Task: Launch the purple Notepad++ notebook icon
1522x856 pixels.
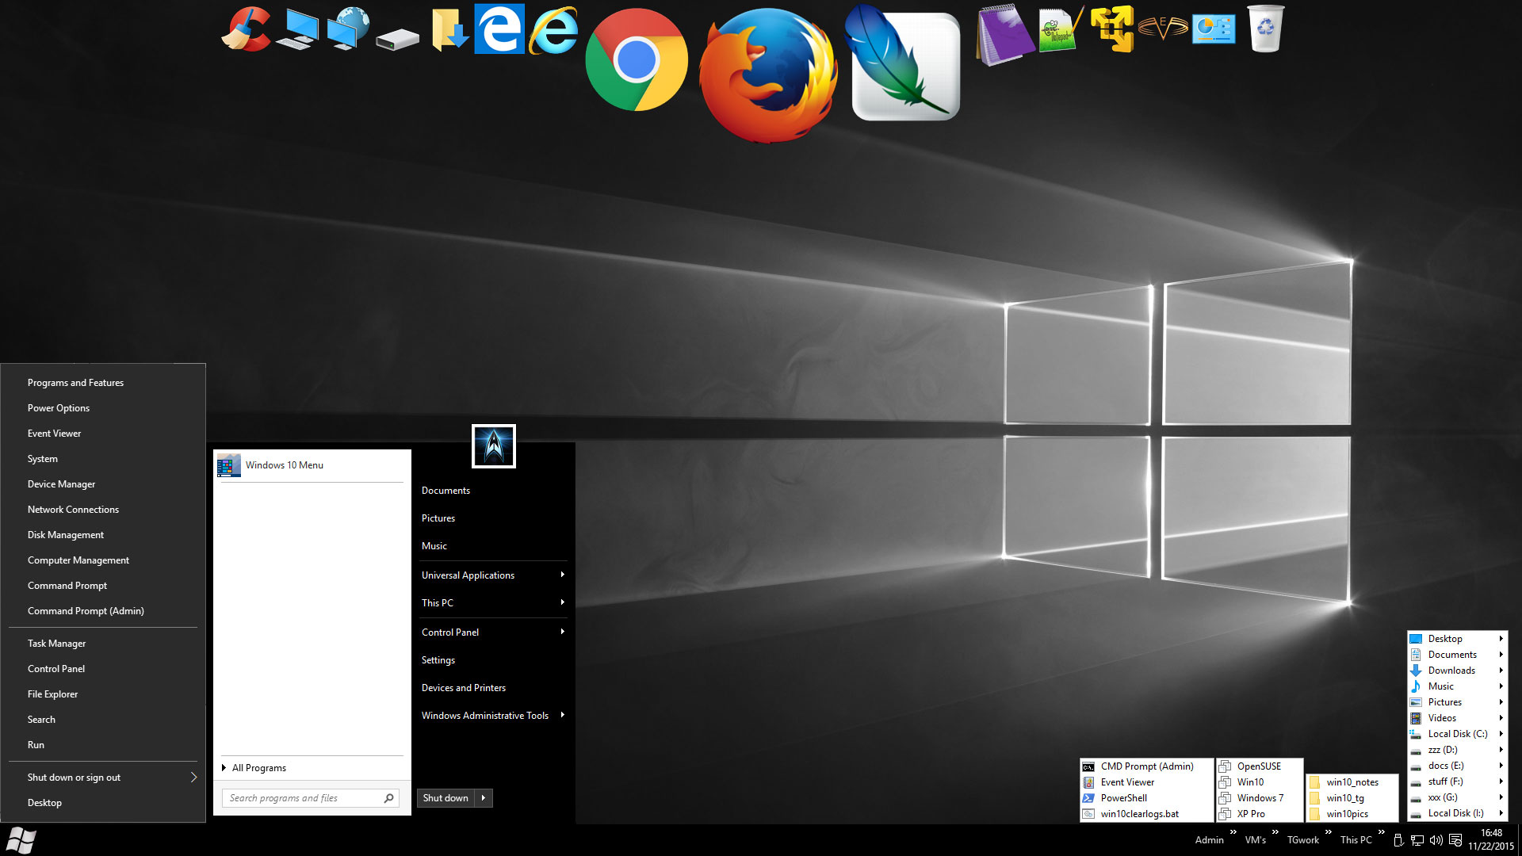Action: coord(1004,34)
